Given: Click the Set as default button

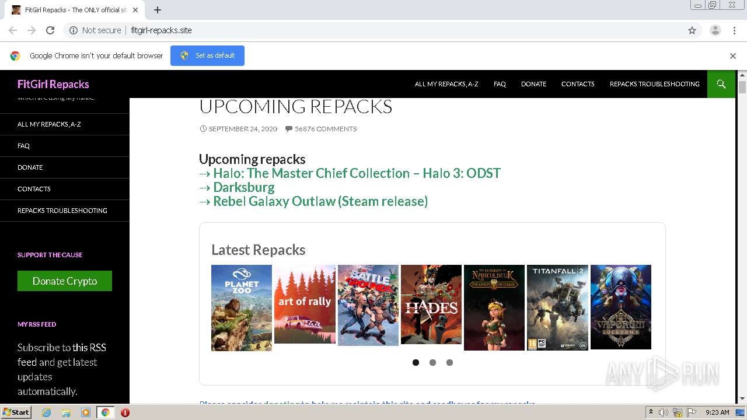Looking at the screenshot, I should [207, 55].
